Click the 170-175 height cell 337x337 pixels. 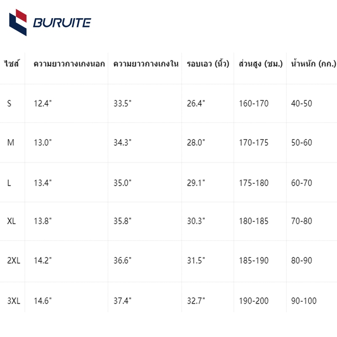254,142
